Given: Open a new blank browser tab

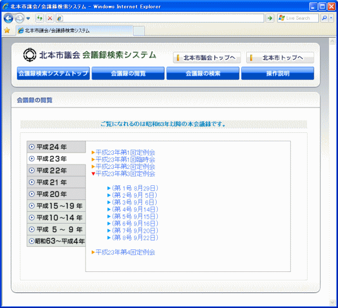Looking at the screenshot, I should coord(139,31).
